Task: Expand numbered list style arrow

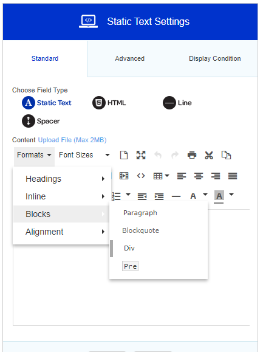Action: click(x=128, y=194)
